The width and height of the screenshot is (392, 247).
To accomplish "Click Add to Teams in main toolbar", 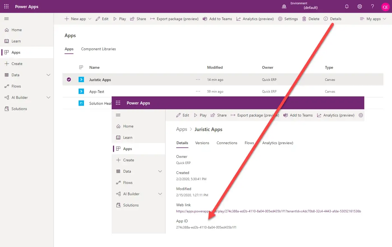I will [217, 19].
